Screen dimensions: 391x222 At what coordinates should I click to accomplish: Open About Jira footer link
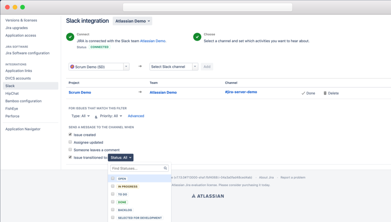pos(266,178)
